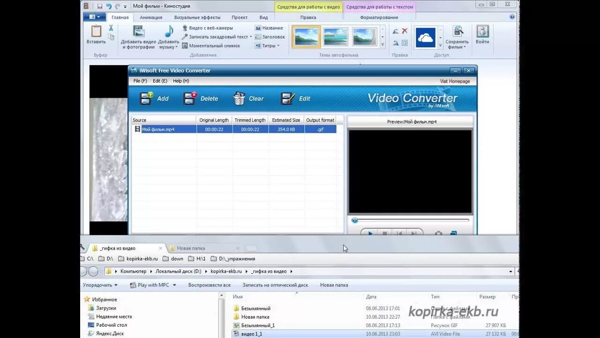This screenshot has width=600, height=338.
Task: Click Edit in the Video Converter toolbar
Action: (295, 98)
